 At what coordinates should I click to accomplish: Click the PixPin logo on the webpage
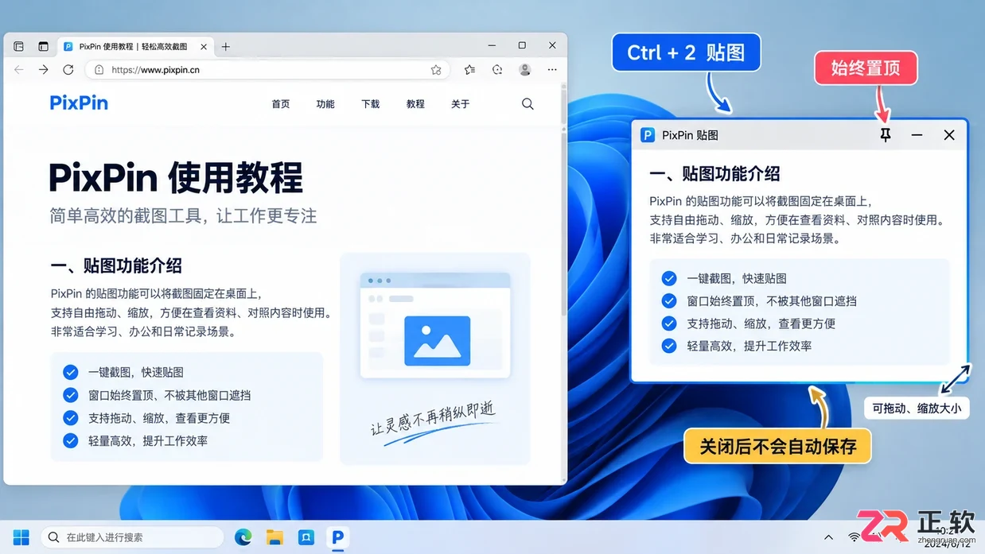[79, 103]
